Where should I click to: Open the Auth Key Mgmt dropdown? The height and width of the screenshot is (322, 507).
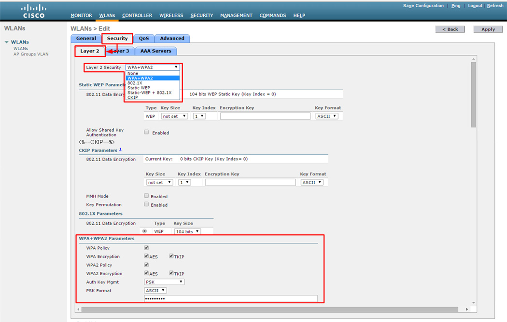point(164,282)
